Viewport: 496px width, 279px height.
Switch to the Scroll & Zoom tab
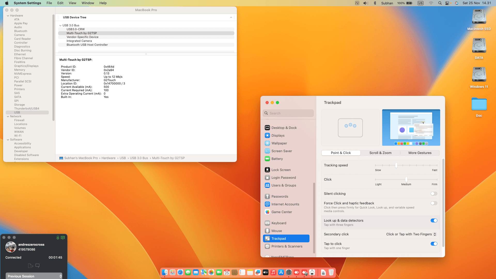380,153
